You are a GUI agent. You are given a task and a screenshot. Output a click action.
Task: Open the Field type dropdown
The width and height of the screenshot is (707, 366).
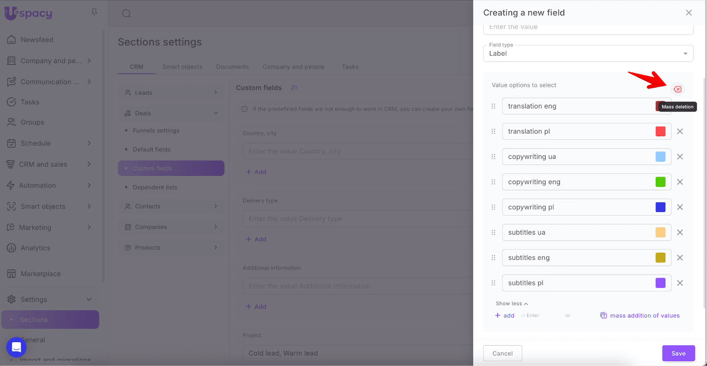(588, 54)
